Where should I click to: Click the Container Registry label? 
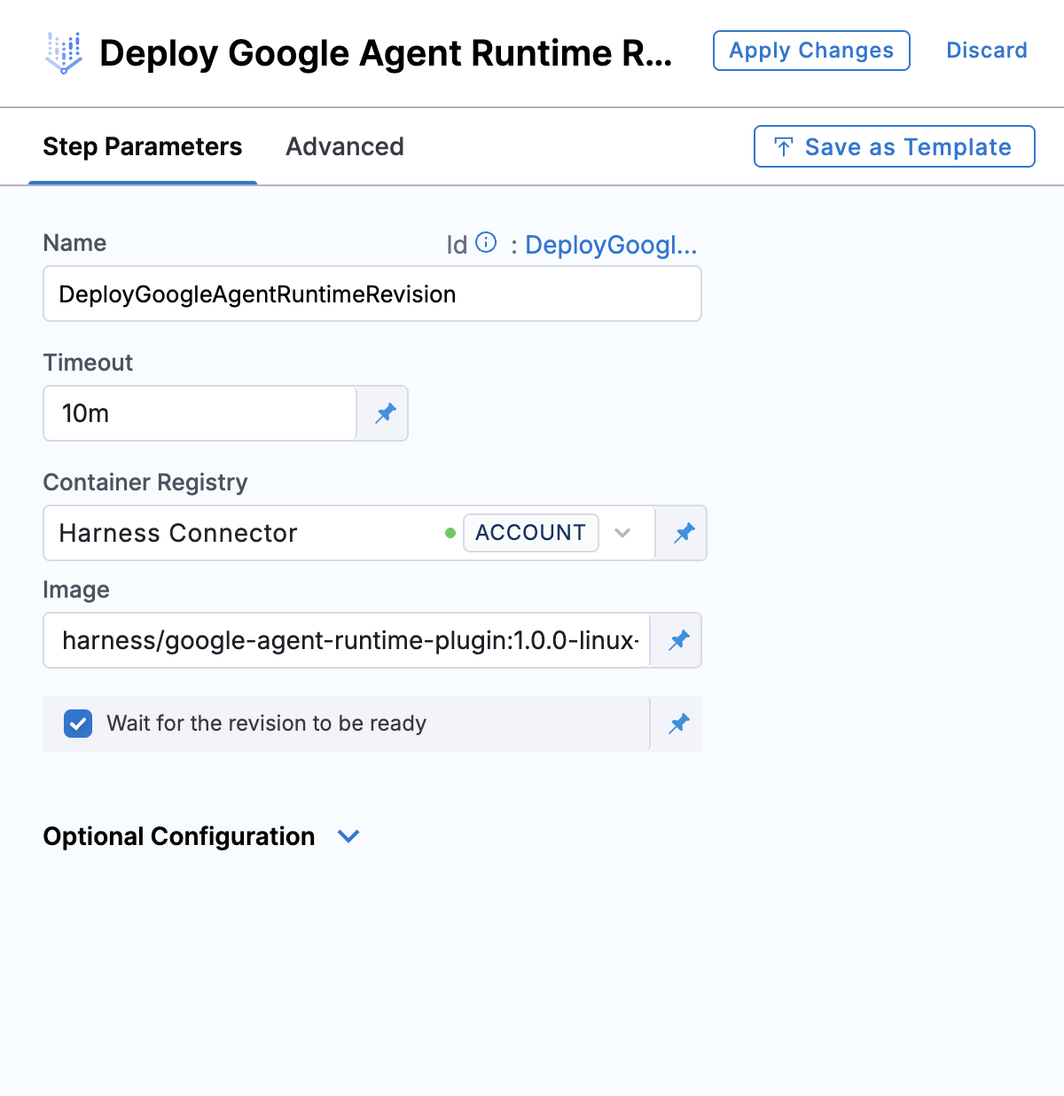(145, 482)
